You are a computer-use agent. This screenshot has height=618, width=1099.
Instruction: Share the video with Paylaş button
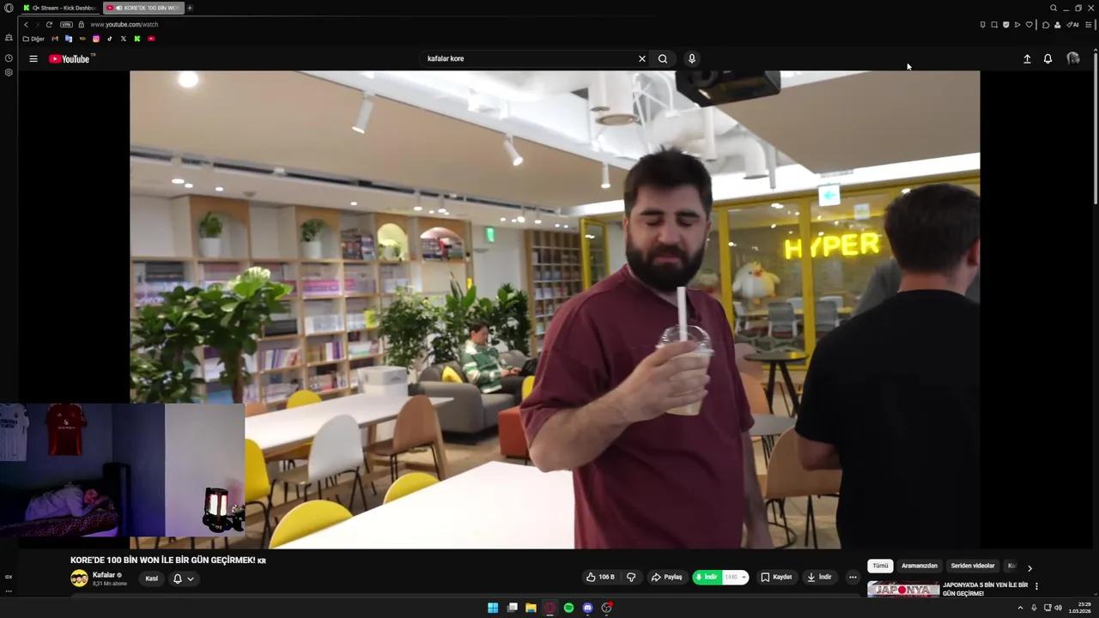(x=666, y=578)
